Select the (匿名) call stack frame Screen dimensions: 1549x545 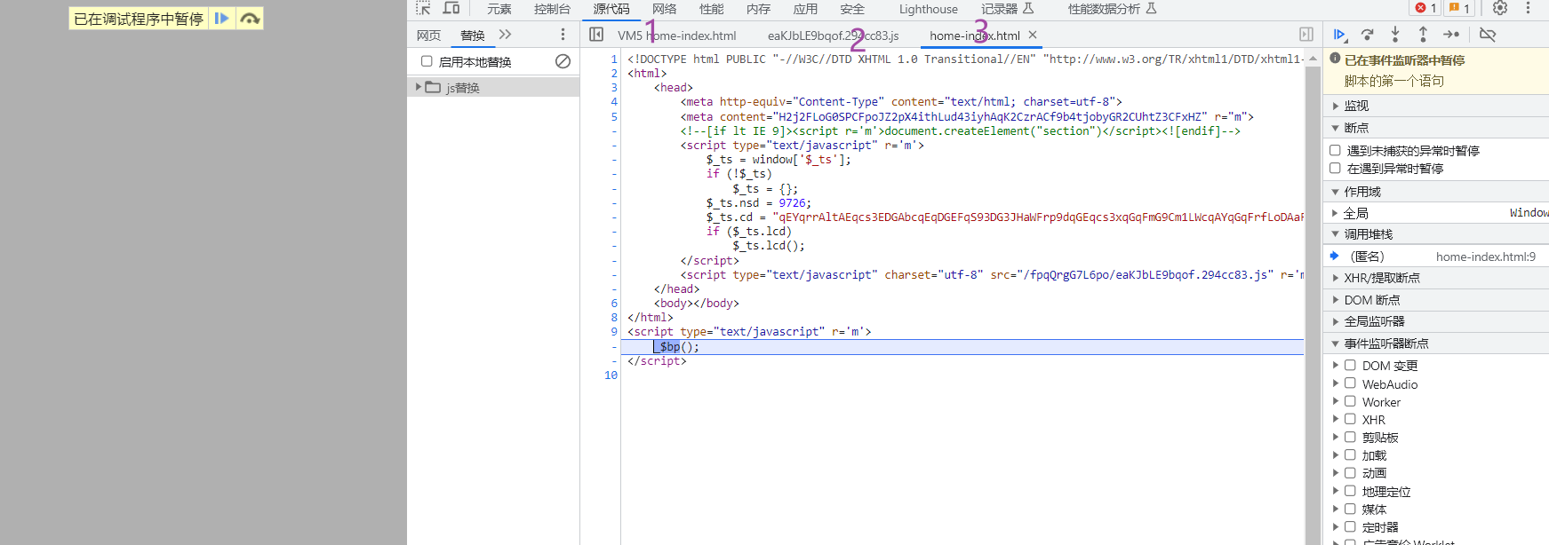click(x=1435, y=257)
